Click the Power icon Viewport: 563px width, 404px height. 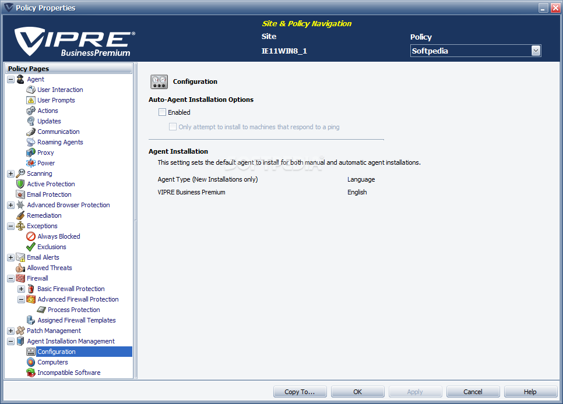31,163
